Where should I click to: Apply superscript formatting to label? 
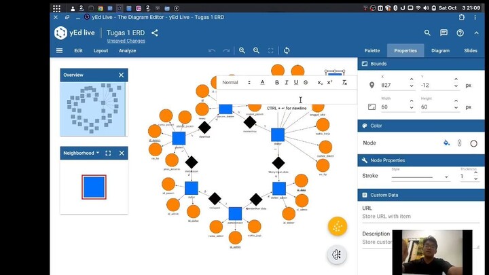329,82
